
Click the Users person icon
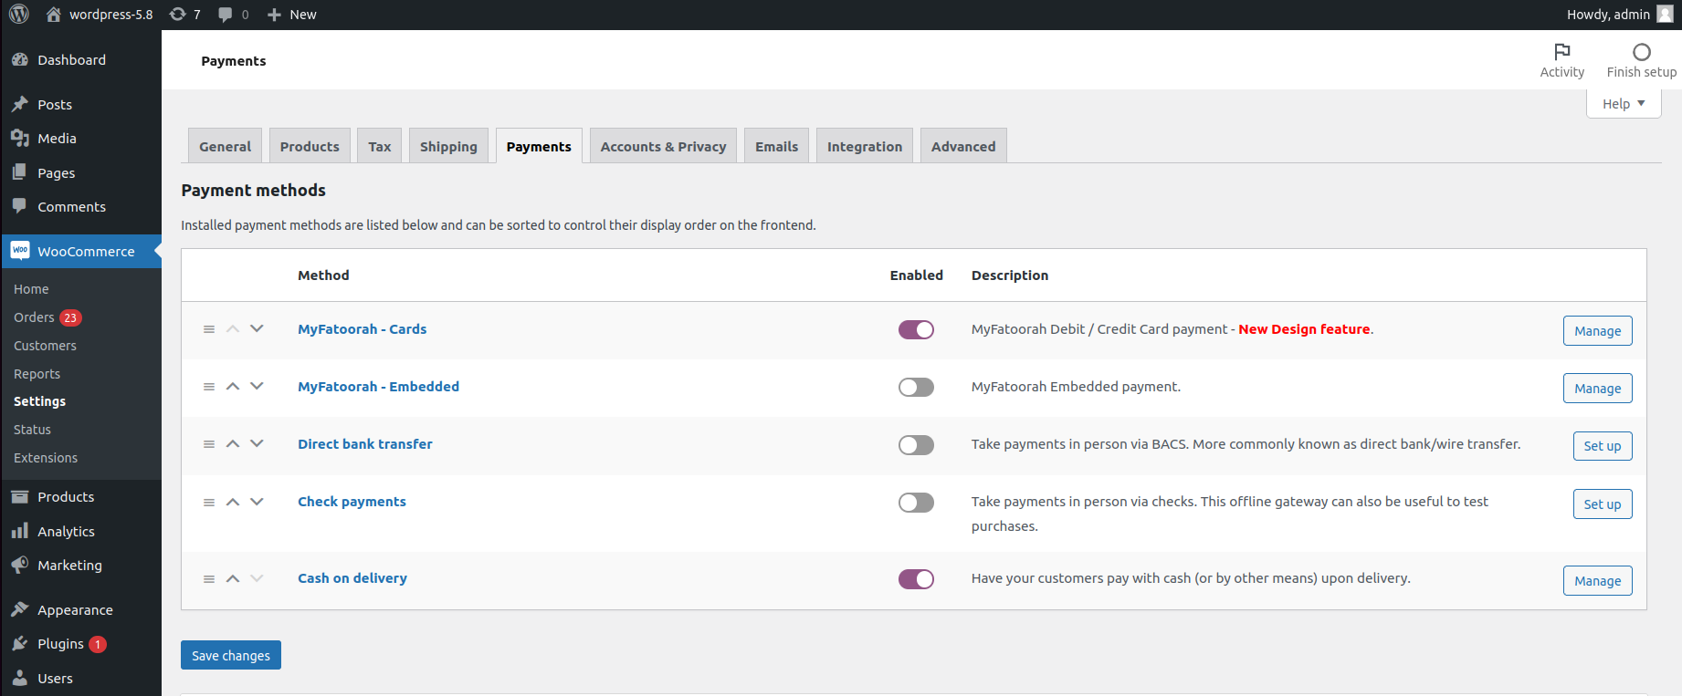[x=20, y=678]
